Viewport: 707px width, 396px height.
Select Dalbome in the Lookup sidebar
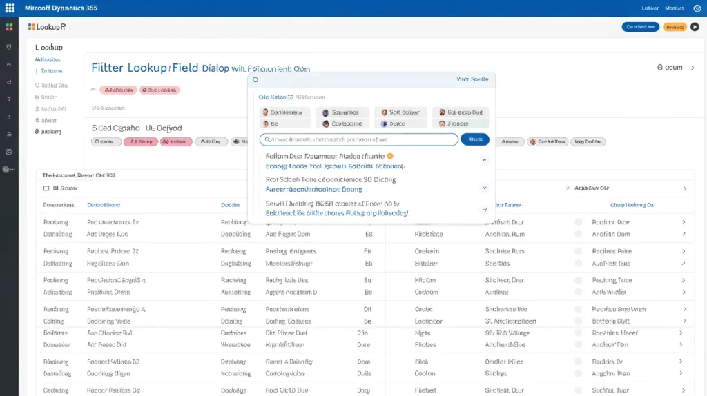point(52,71)
